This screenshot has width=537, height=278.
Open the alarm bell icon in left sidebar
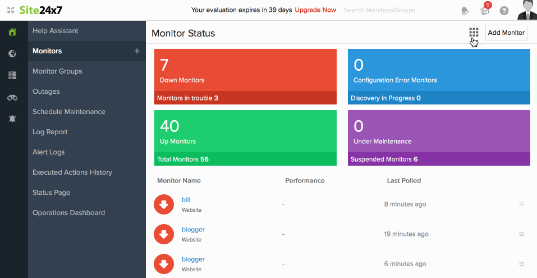click(12, 119)
